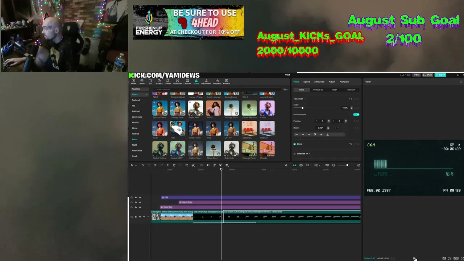Screen dimensions: 464x261
Task: Open the Player panel menu icon
Action: tap(461, 82)
